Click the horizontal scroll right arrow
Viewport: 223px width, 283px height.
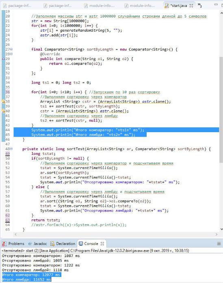[217, 234]
